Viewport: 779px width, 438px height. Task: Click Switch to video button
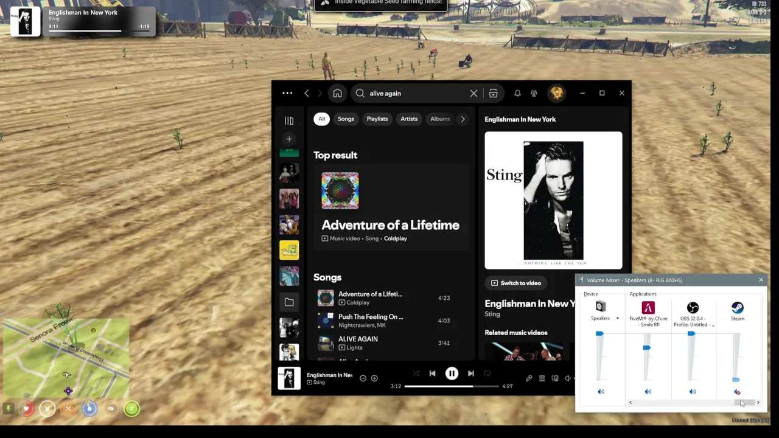[516, 283]
